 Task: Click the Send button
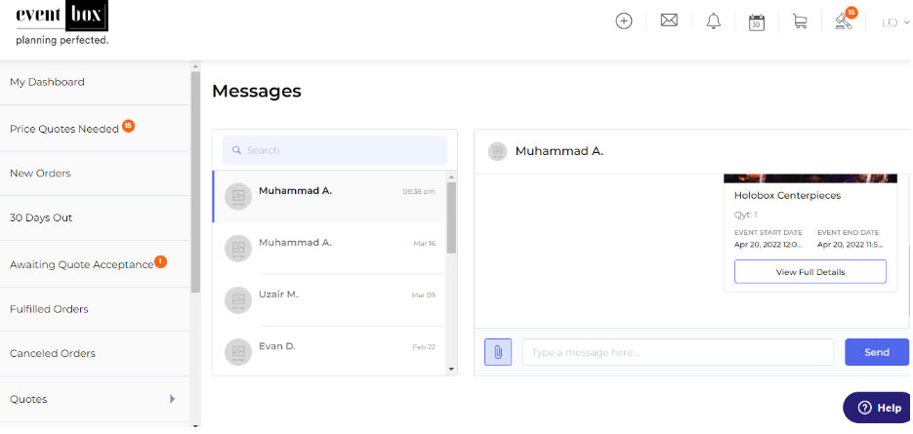click(876, 352)
